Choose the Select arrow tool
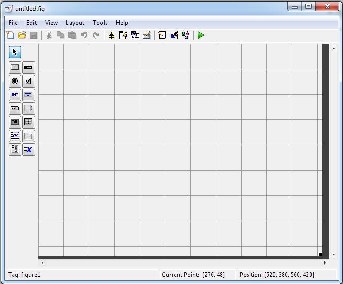343x284 pixels. point(15,52)
